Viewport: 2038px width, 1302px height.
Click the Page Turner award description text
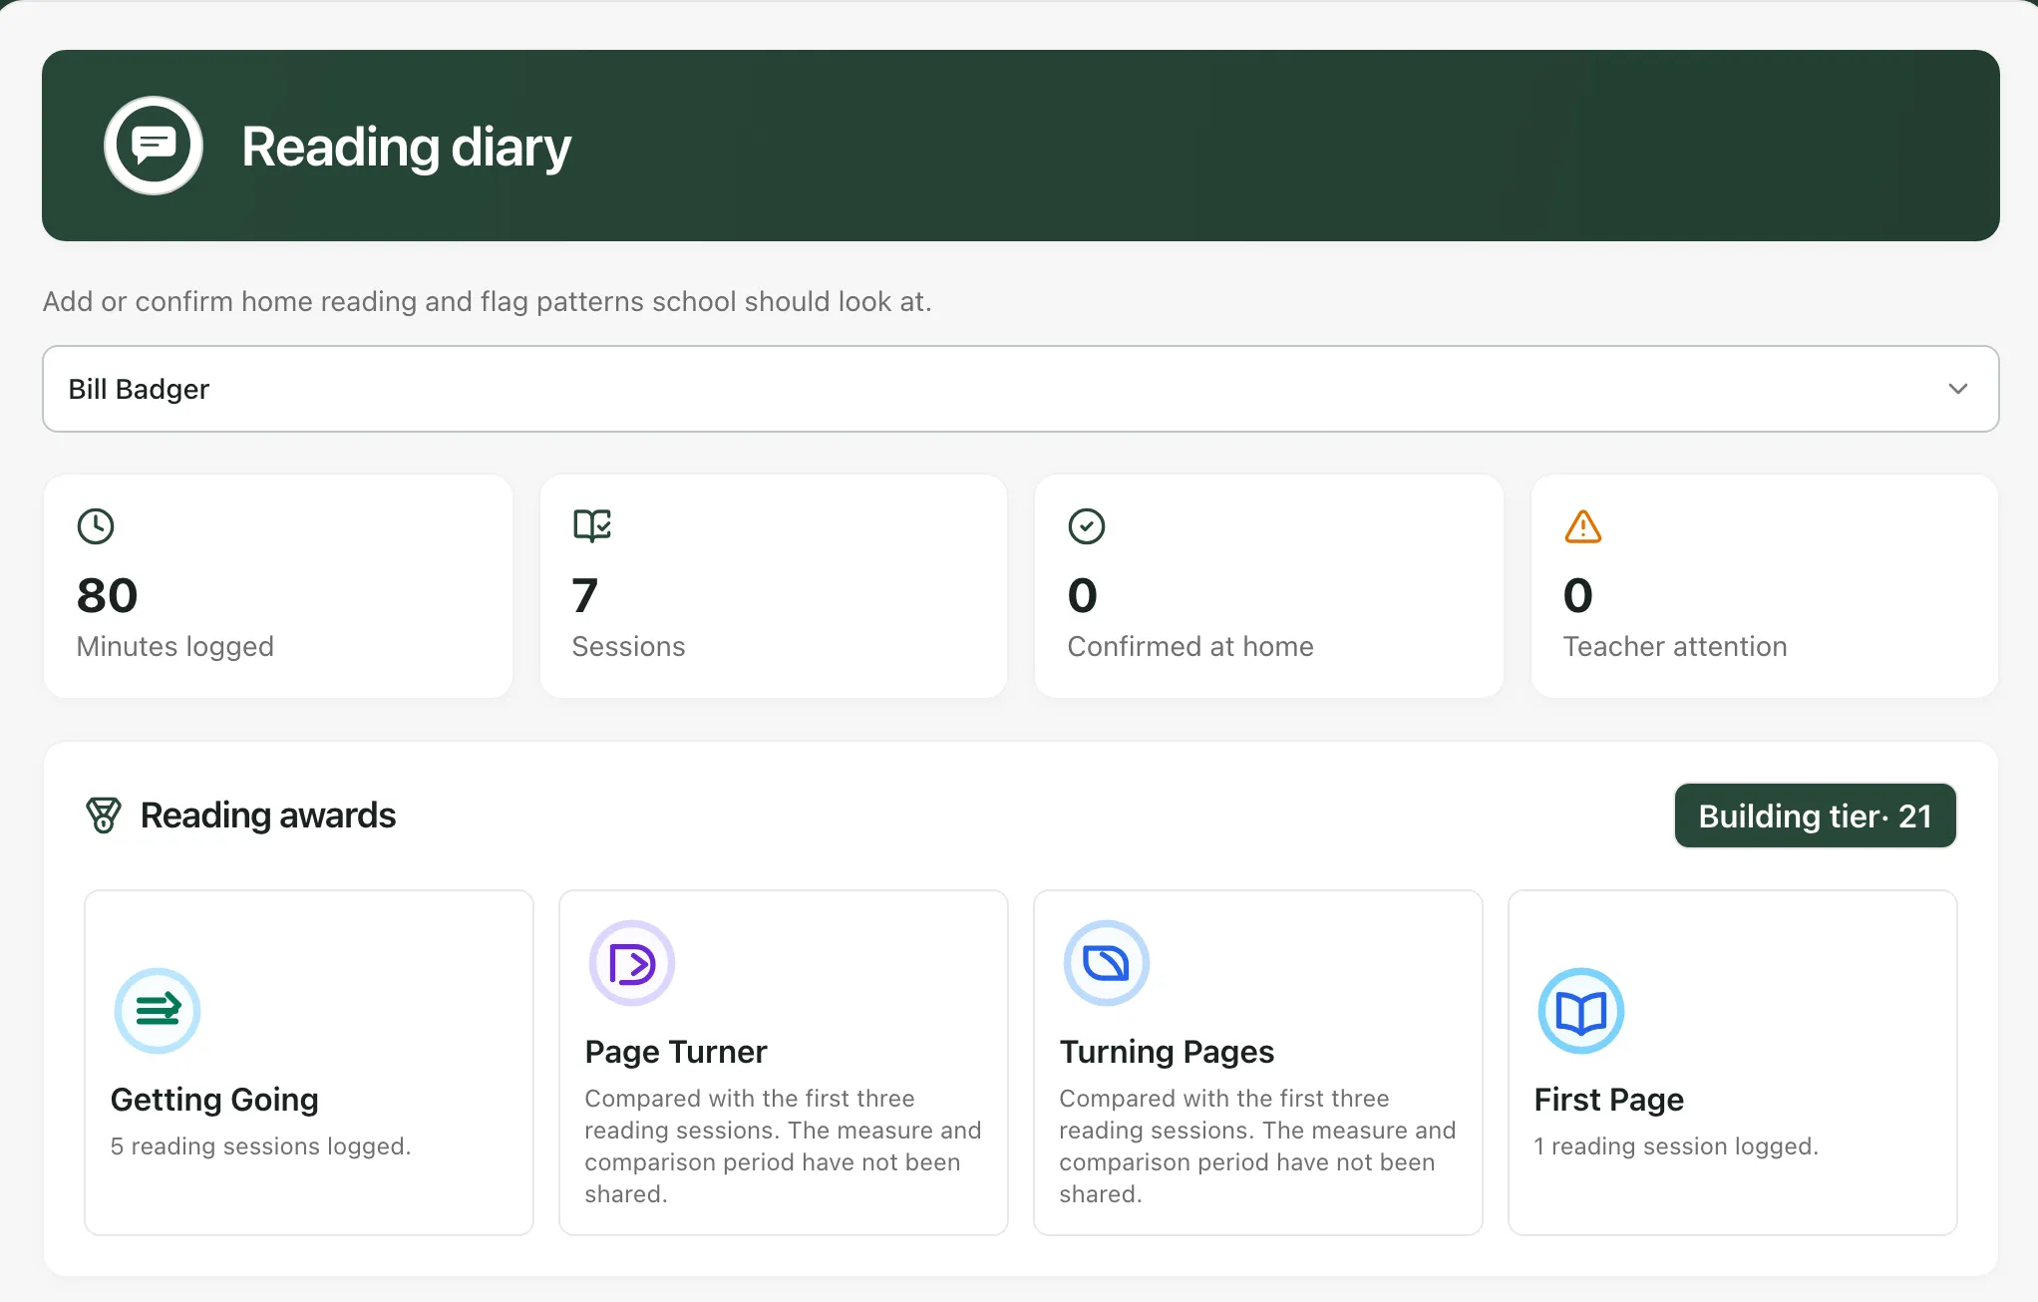[784, 1146]
